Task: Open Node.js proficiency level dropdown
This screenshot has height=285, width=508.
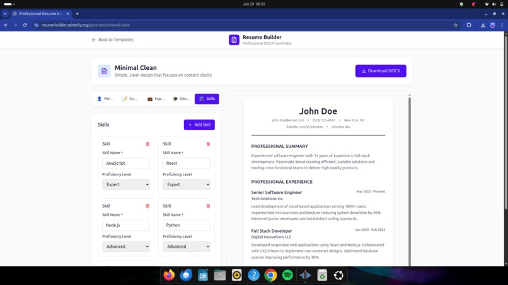Action: point(126,247)
